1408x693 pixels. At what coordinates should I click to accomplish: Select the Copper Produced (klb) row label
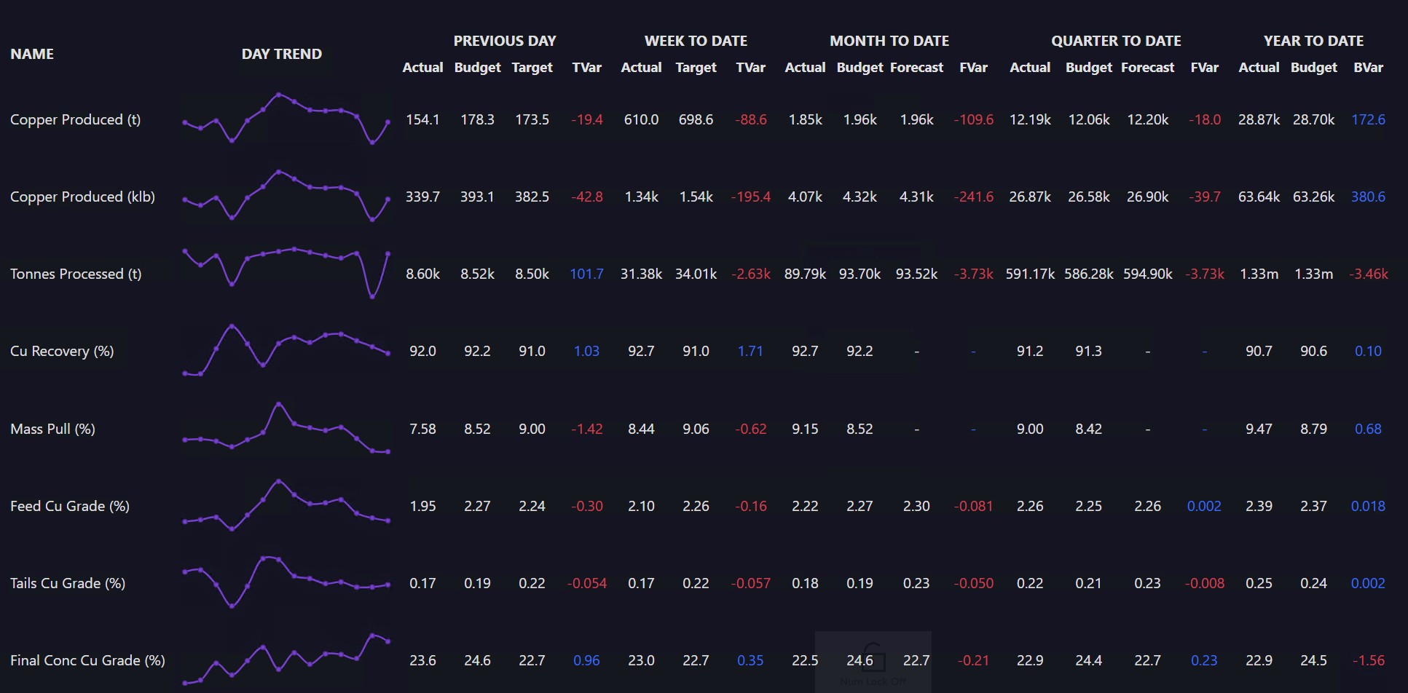pos(82,197)
